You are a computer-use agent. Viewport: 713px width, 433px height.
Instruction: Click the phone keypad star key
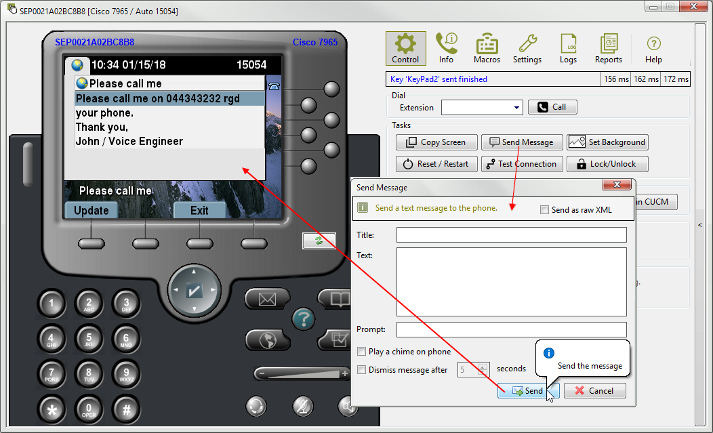52,410
